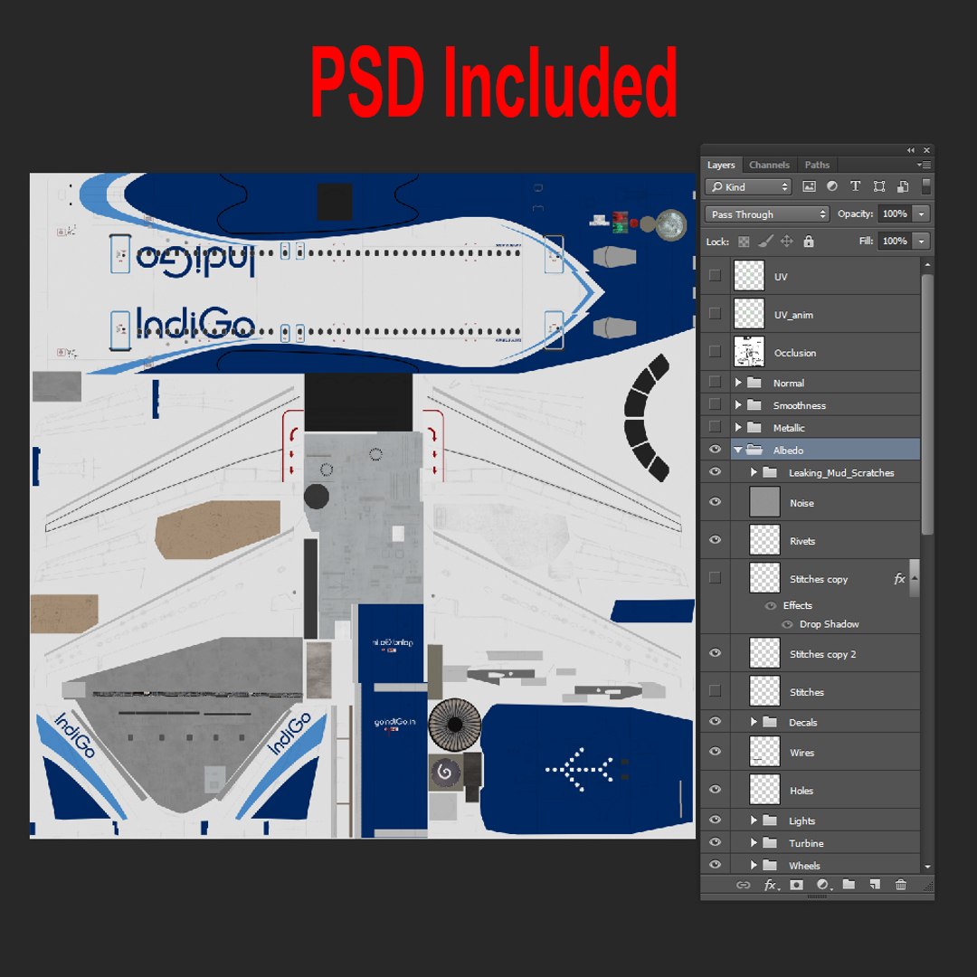Collapse Stitches copy effects list

pos(915,578)
